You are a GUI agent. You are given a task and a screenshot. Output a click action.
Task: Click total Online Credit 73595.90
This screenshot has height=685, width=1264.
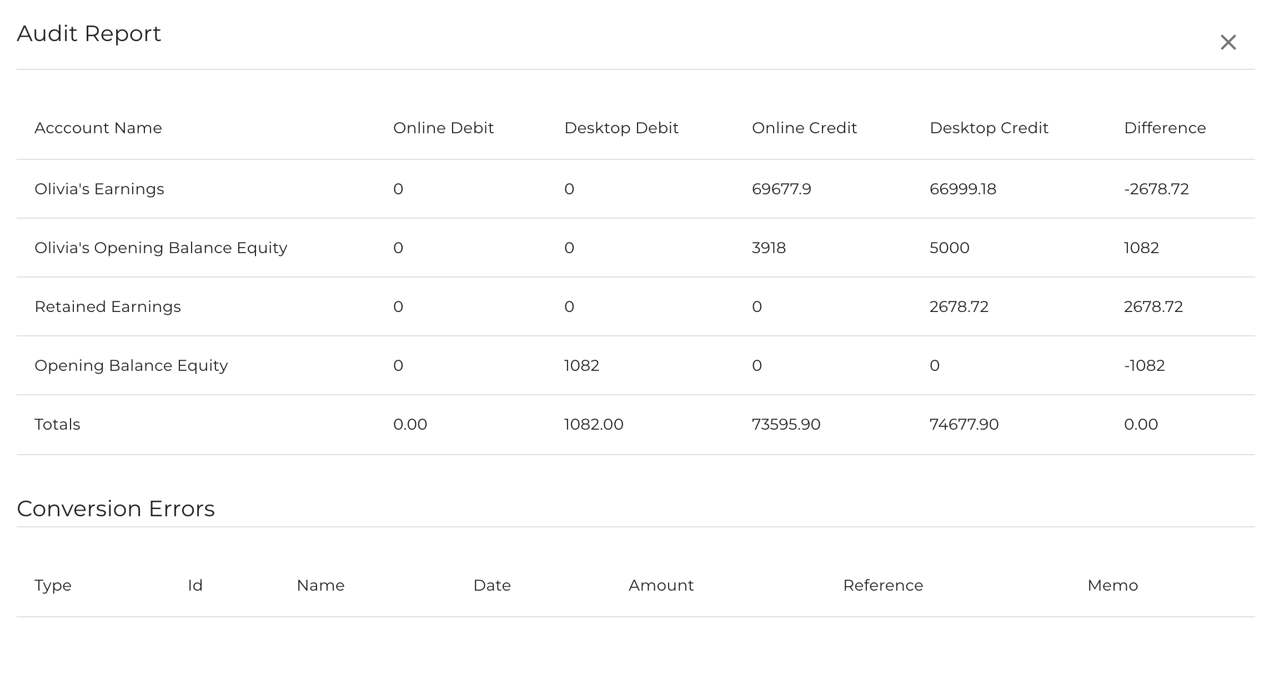point(786,425)
